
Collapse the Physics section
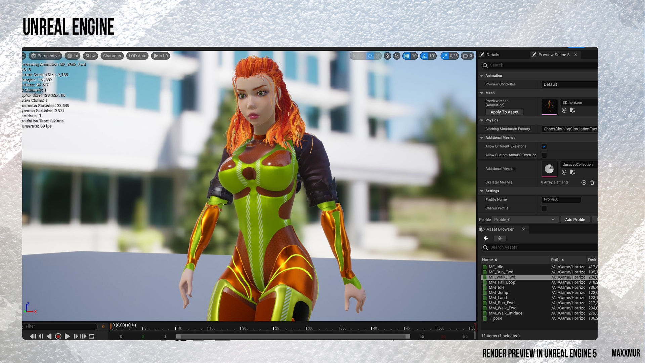482,120
